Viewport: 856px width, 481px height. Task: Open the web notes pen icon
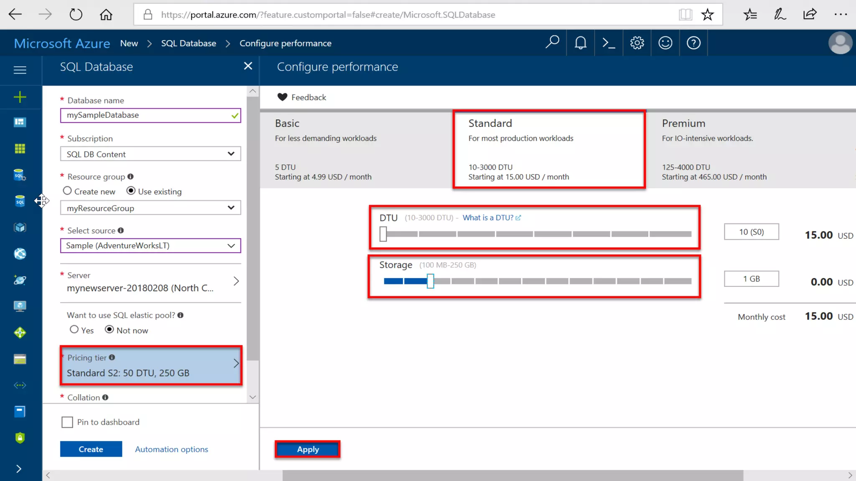click(x=780, y=15)
